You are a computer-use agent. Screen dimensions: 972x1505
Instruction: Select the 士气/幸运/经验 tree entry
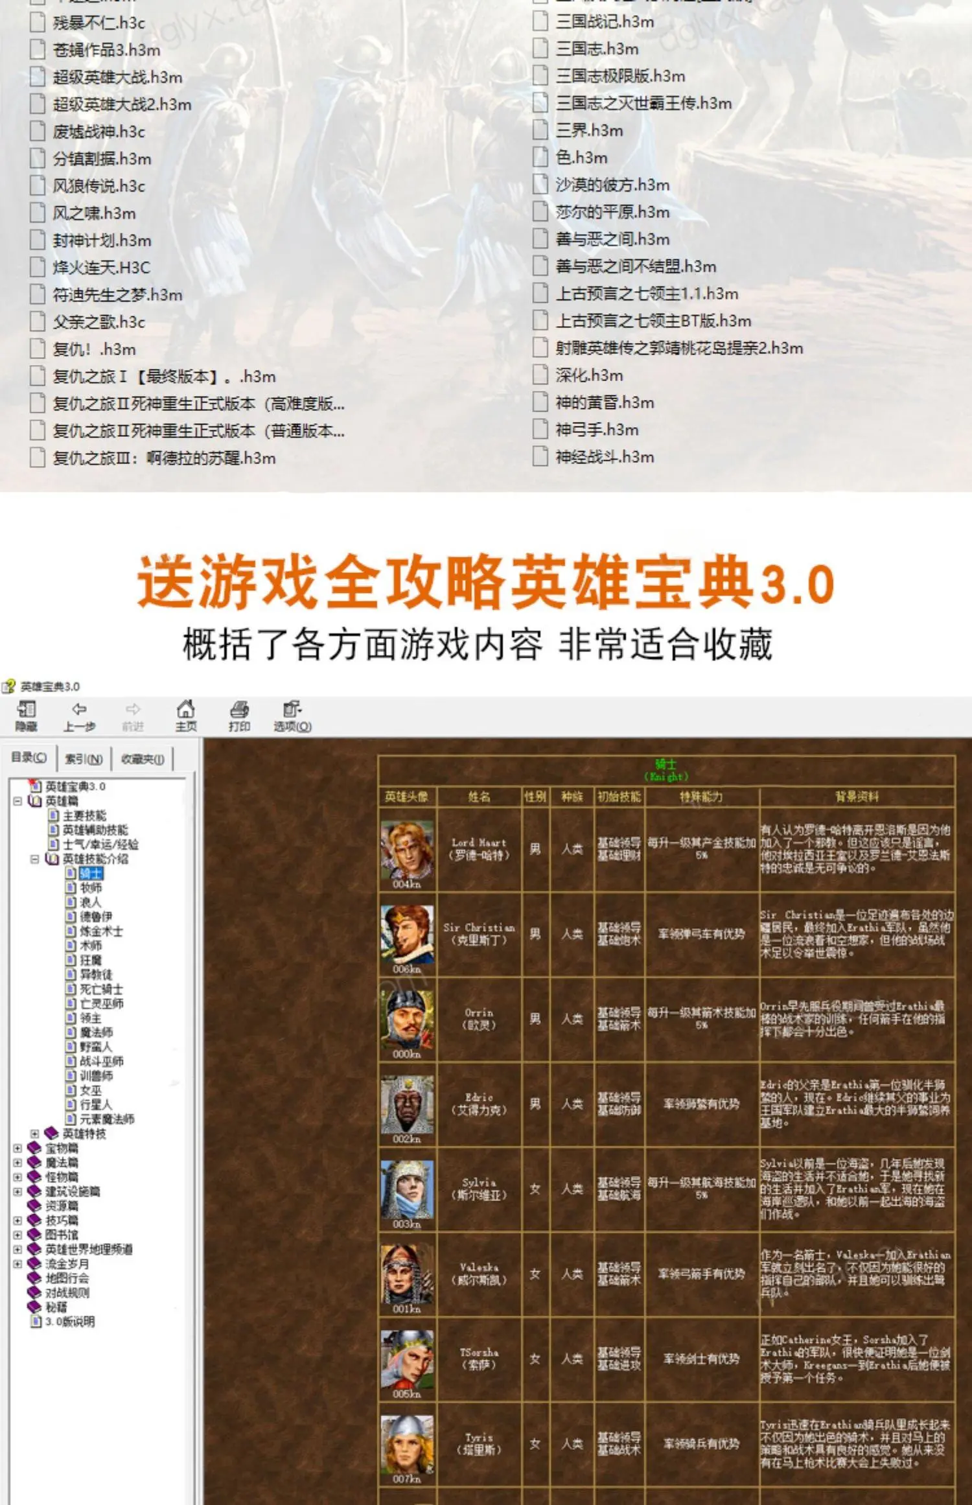(100, 845)
